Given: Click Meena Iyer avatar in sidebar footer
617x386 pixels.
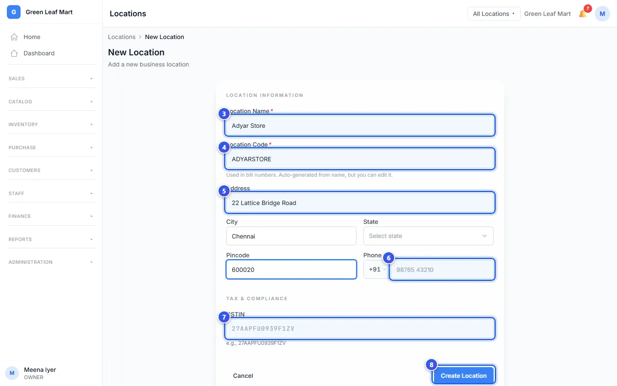Looking at the screenshot, I should pyautogui.click(x=12, y=373).
